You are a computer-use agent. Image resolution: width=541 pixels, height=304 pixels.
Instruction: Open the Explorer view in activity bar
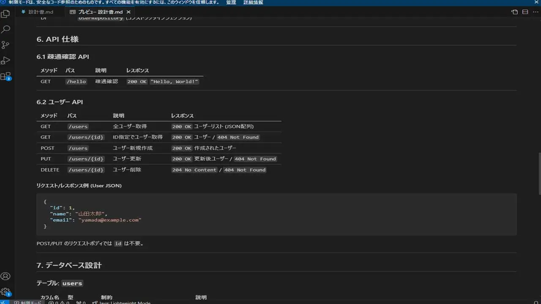click(x=5, y=14)
